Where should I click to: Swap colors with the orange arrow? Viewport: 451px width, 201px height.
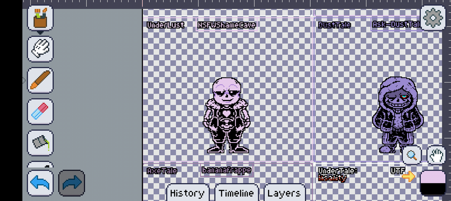pos(408,176)
